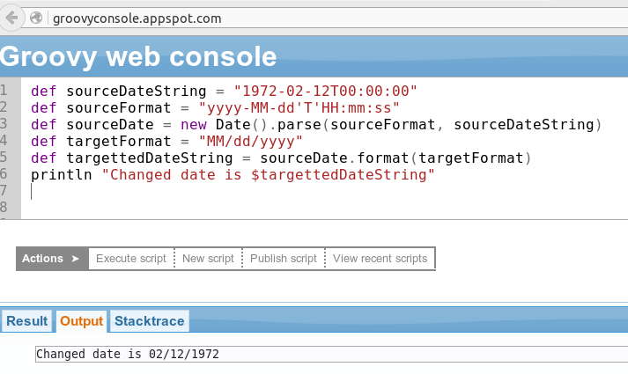Select the Output tab
This screenshot has height=374, width=628.
pyautogui.click(x=82, y=321)
